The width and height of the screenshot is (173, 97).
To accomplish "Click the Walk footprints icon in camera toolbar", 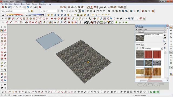I will point(121,19).
